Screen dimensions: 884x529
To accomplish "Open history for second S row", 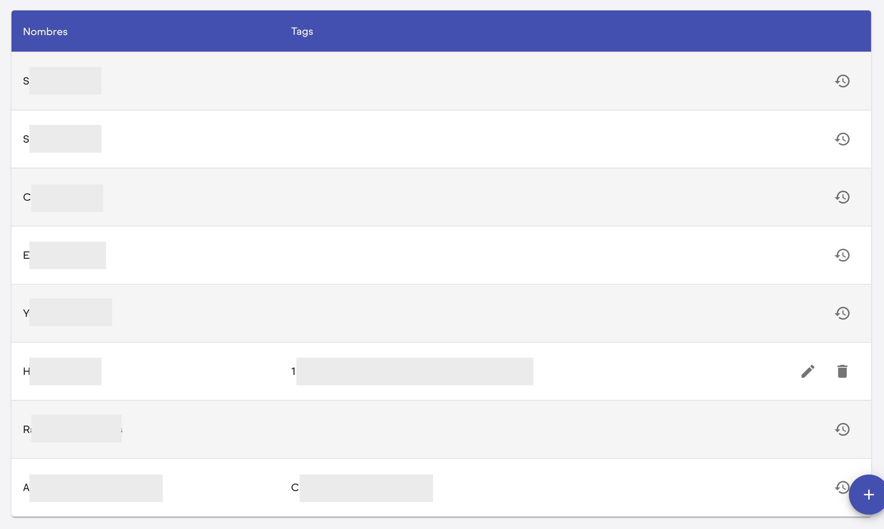I will tap(842, 139).
